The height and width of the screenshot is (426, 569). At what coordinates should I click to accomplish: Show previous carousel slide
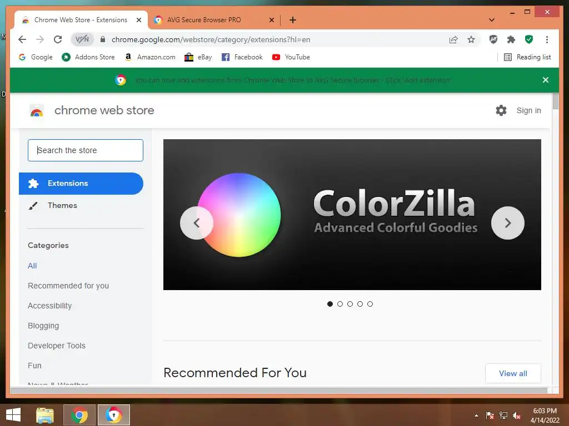click(197, 223)
